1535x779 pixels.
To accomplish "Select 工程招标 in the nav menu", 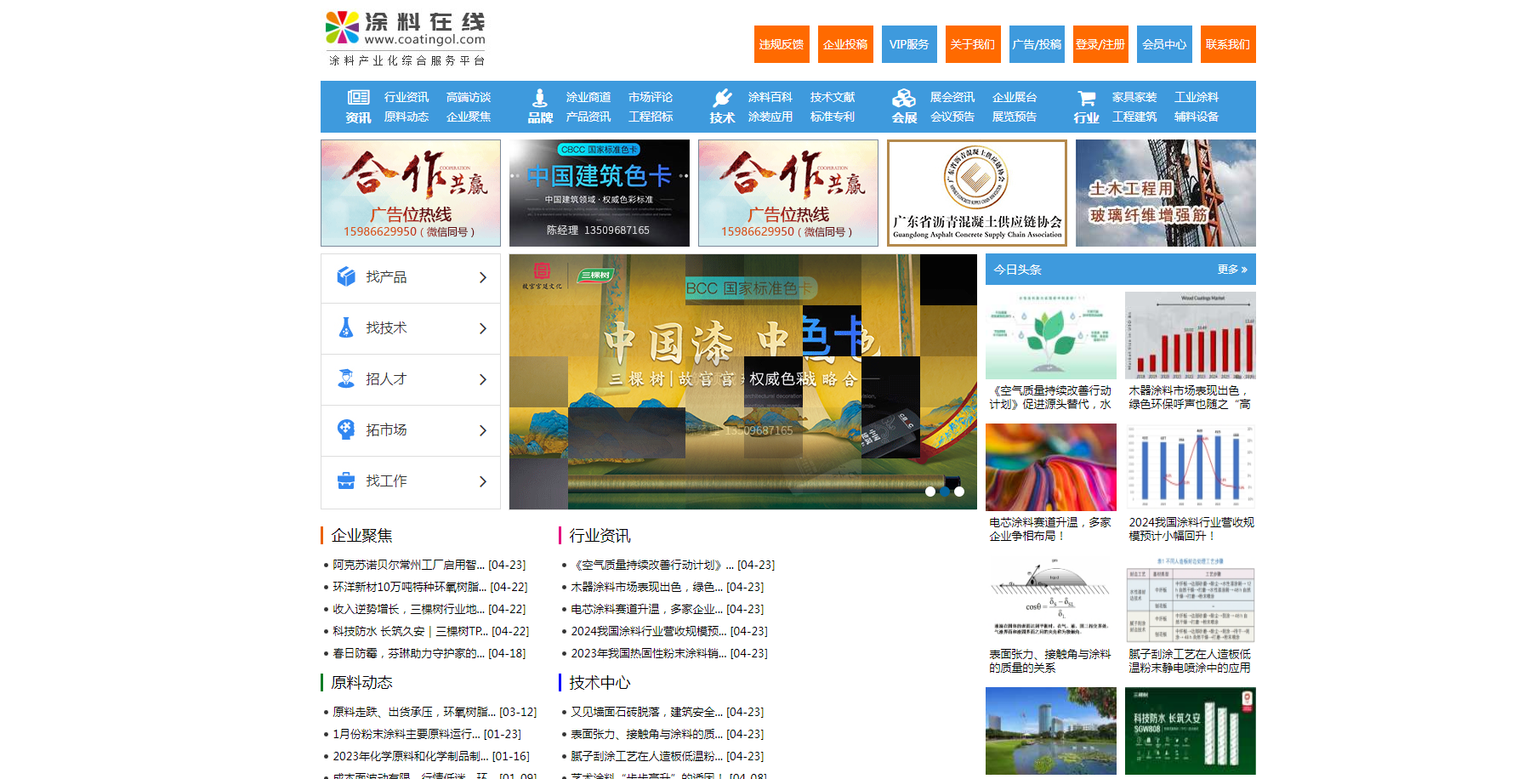I will pos(651,117).
